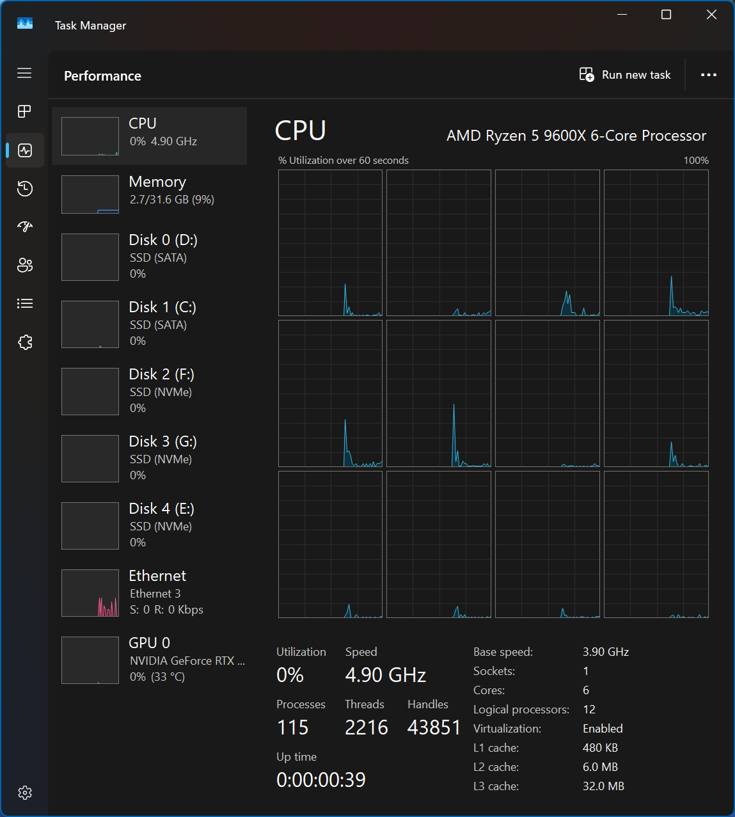Click Disk 1 (C:) mini graph thumbnail

click(x=90, y=324)
